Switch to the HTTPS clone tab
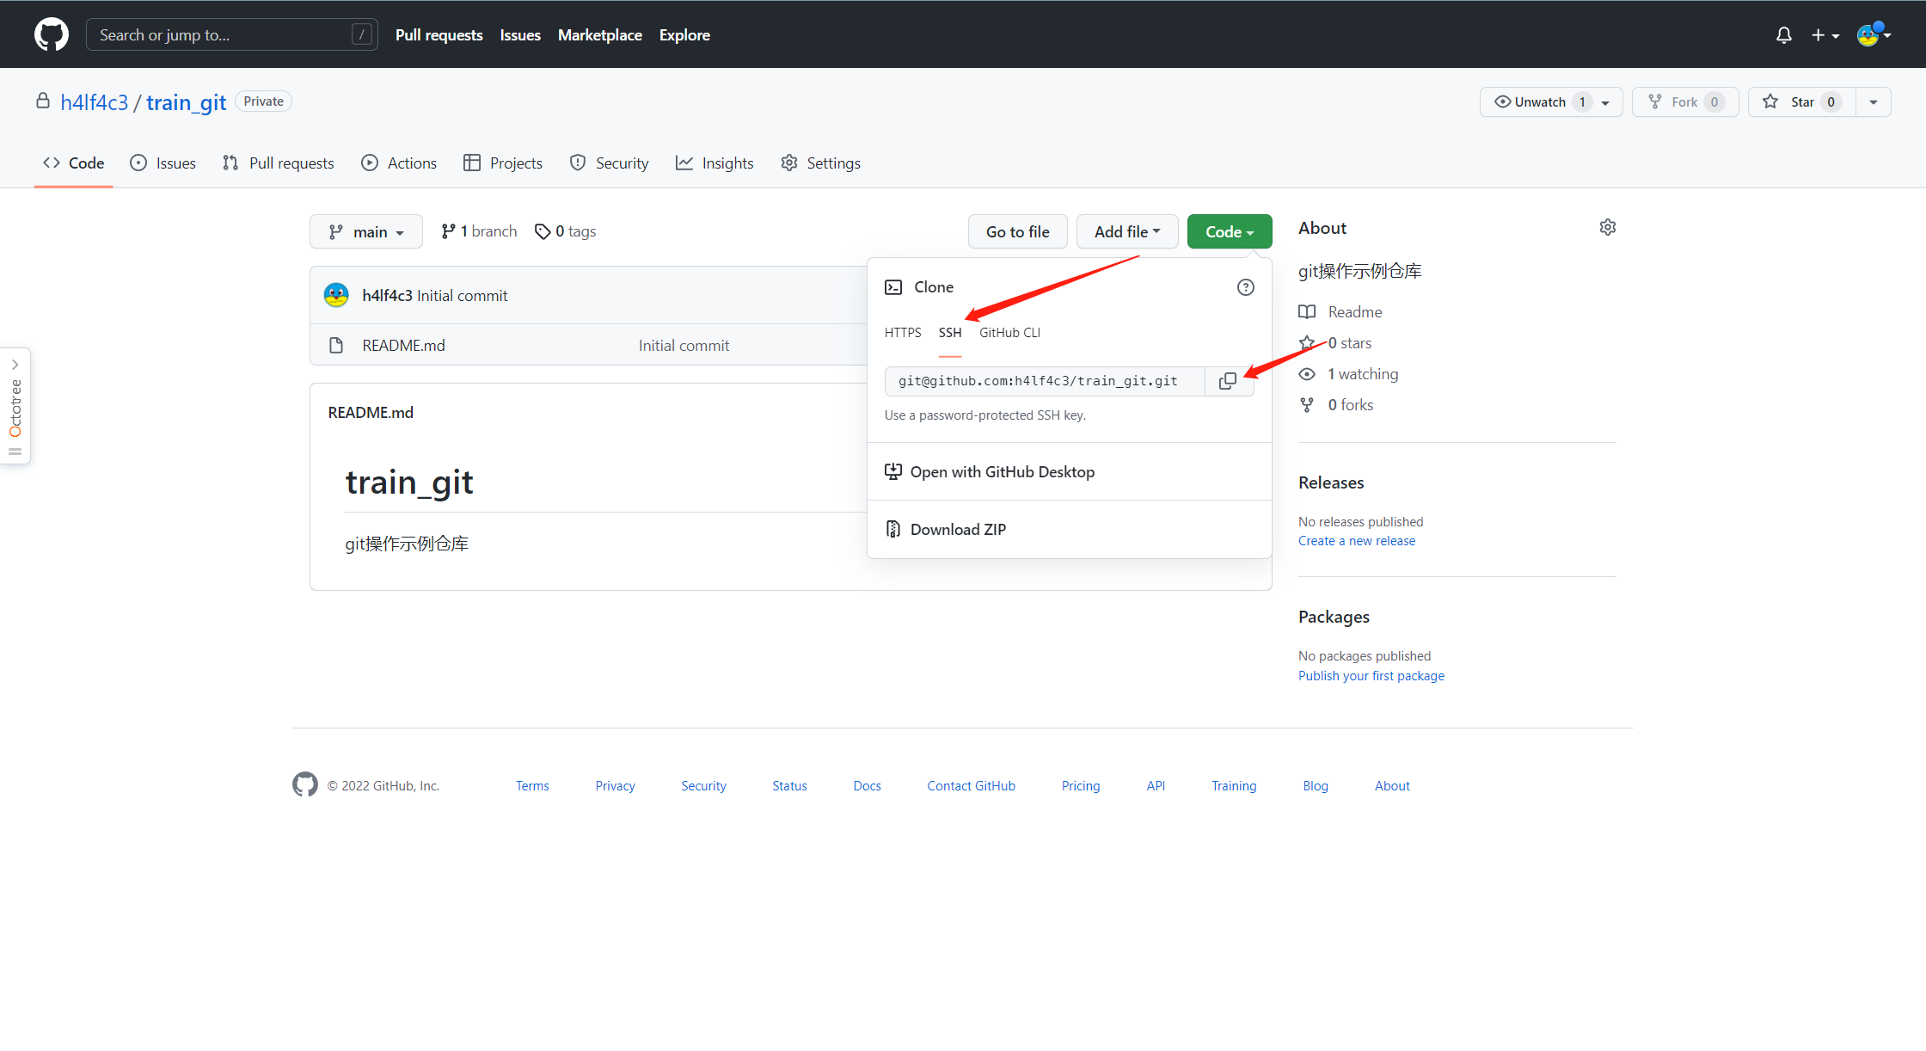Image resolution: width=1926 pixels, height=1051 pixels. 903,333
